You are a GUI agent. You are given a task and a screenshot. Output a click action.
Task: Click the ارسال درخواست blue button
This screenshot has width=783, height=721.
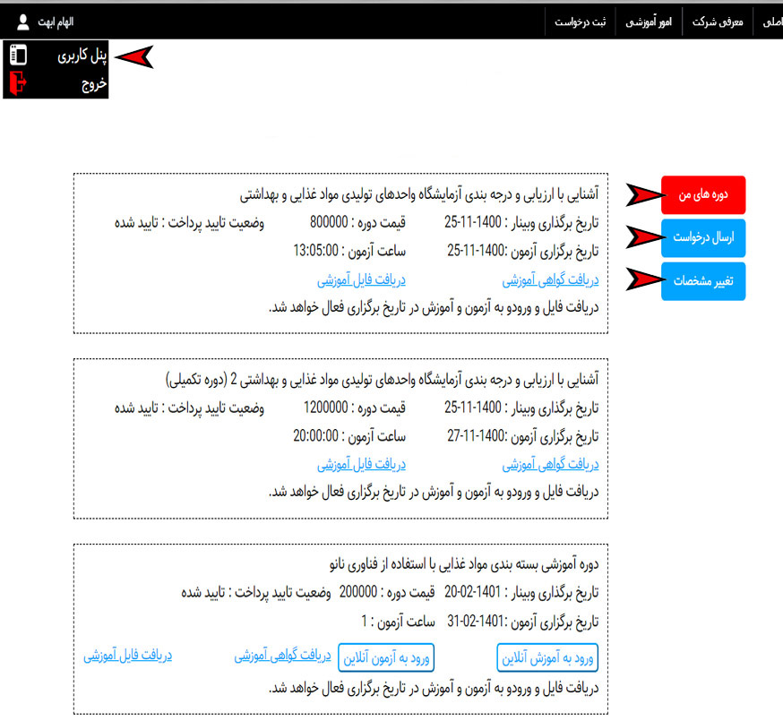click(x=703, y=238)
